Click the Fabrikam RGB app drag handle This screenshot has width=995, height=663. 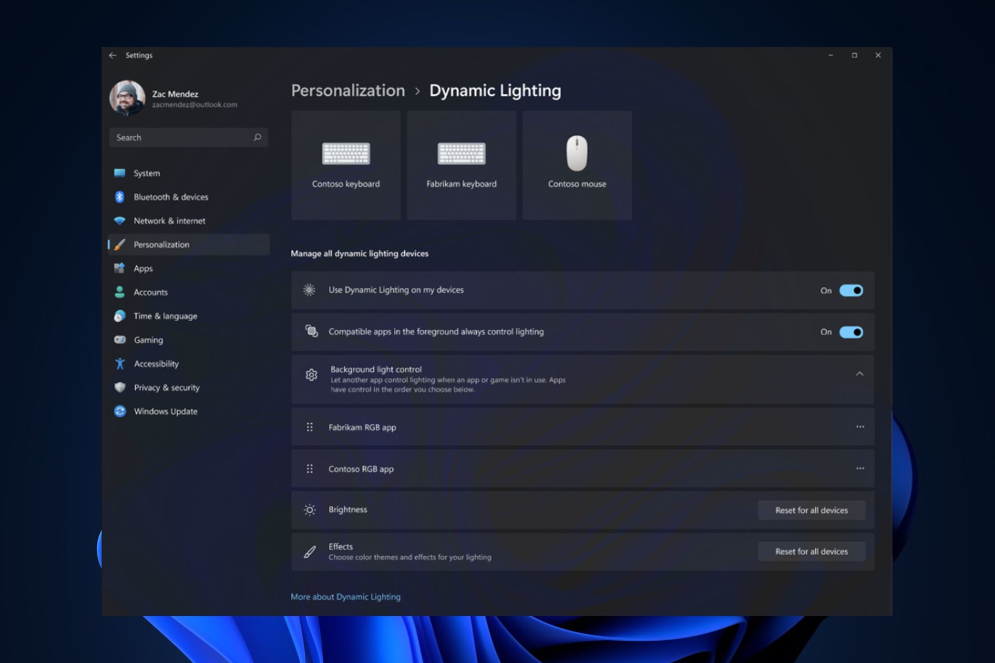tap(310, 427)
